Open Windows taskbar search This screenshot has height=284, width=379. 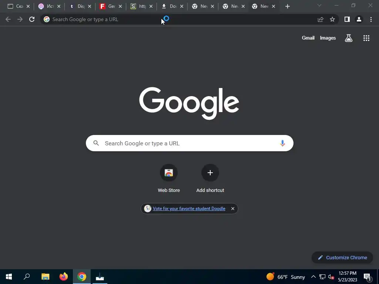point(27,277)
